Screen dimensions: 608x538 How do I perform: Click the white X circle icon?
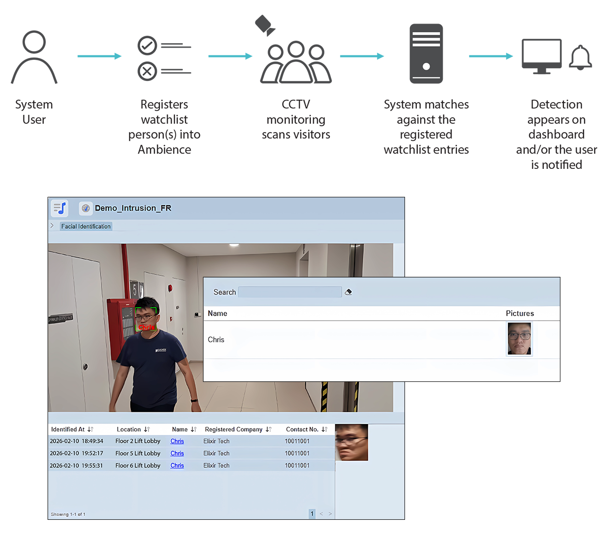coord(147,72)
